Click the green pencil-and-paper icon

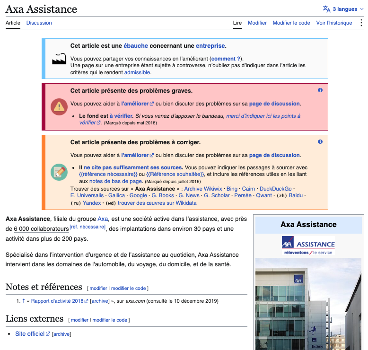(59, 172)
